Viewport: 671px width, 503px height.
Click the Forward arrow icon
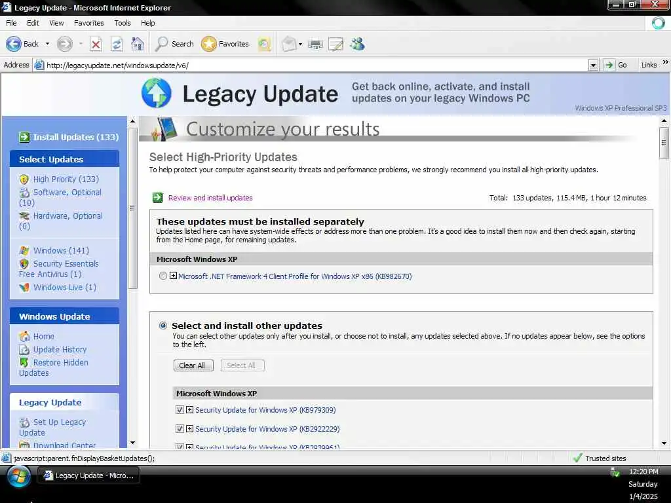tap(65, 44)
